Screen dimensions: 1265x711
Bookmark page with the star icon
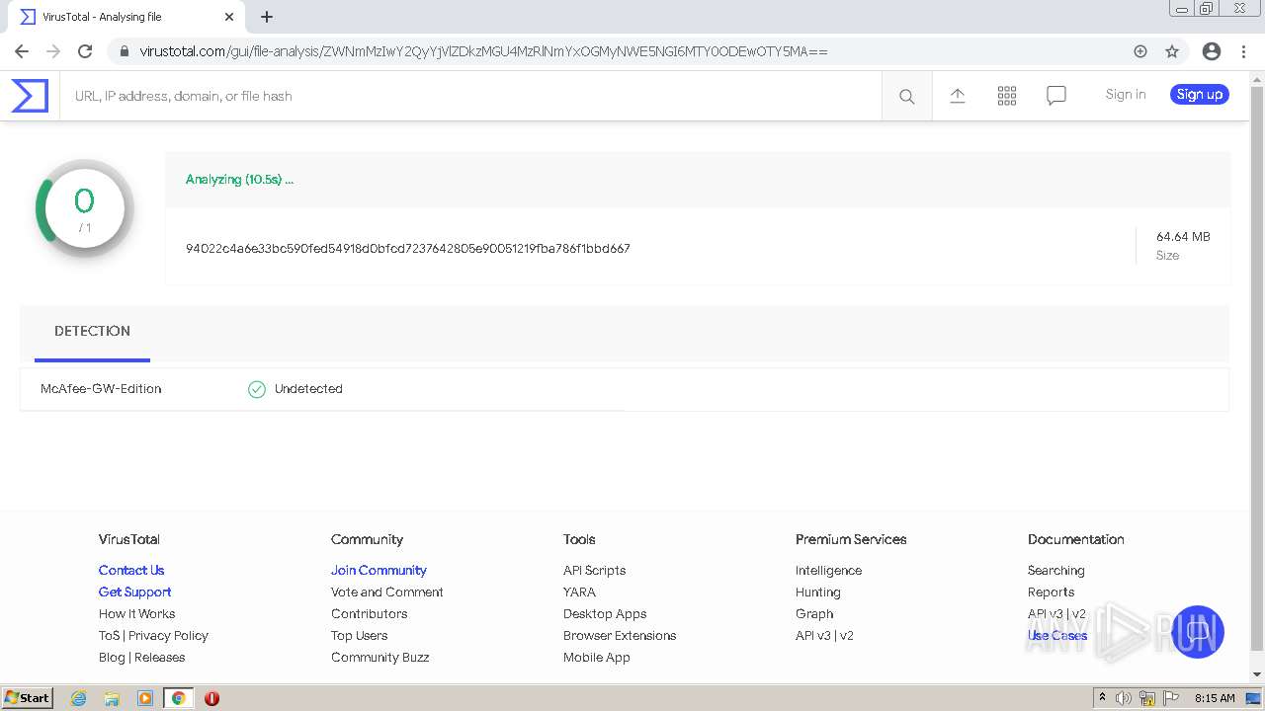(x=1172, y=51)
